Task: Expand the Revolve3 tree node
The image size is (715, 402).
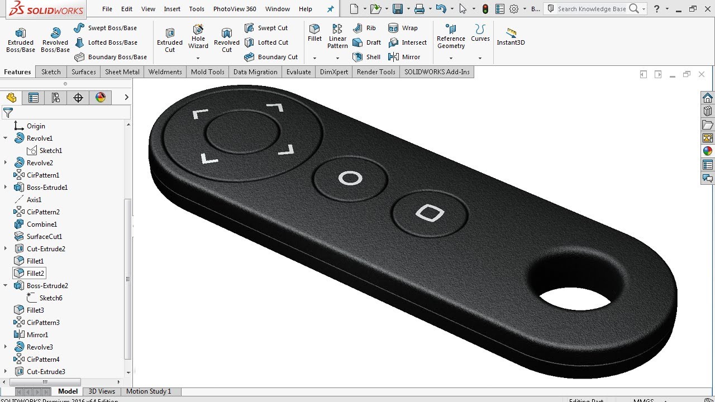Action: 6,347
